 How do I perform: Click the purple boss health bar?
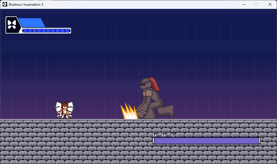pyautogui.click(x=206, y=141)
